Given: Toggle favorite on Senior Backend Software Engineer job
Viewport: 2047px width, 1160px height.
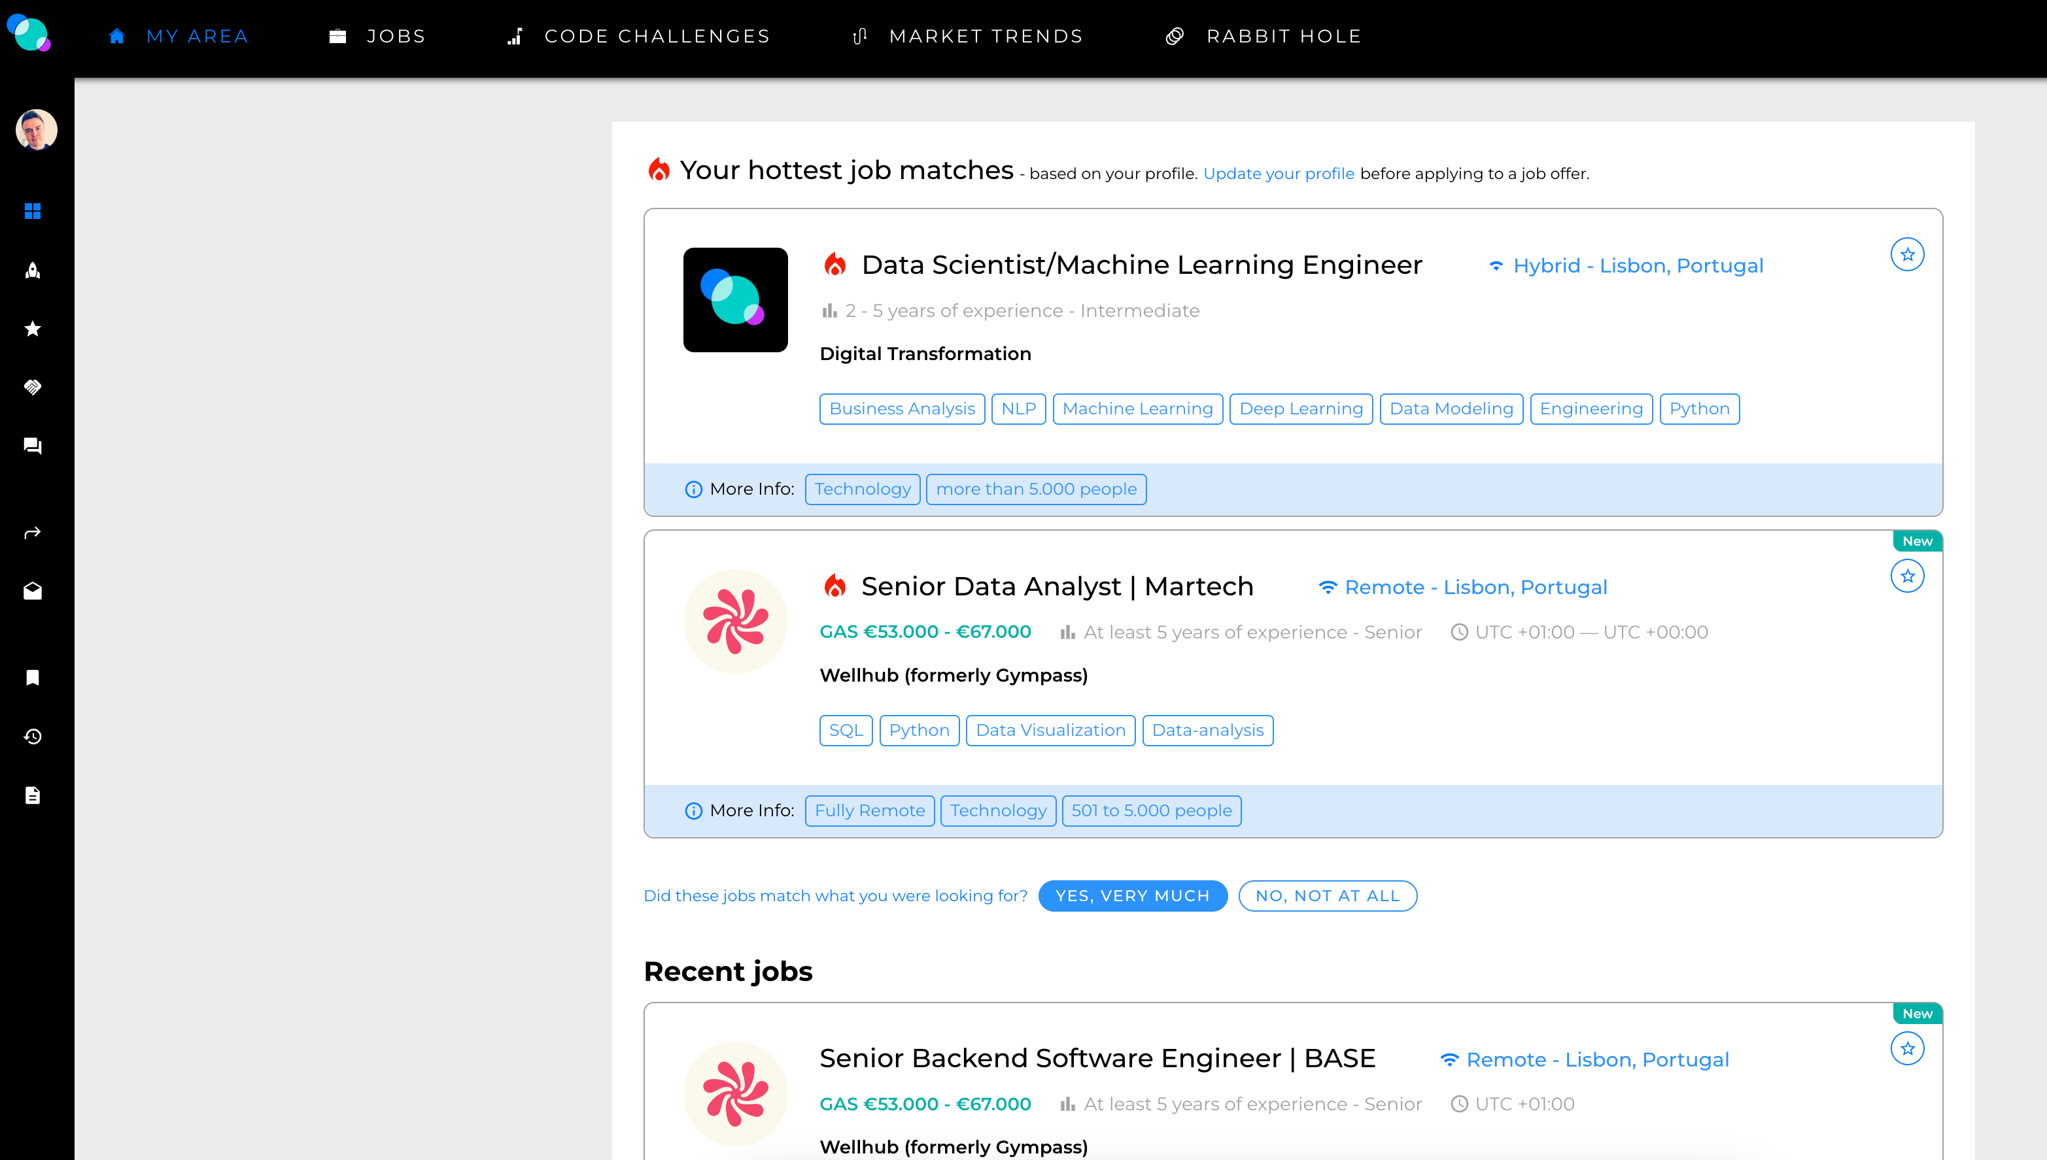Looking at the screenshot, I should tap(1906, 1048).
